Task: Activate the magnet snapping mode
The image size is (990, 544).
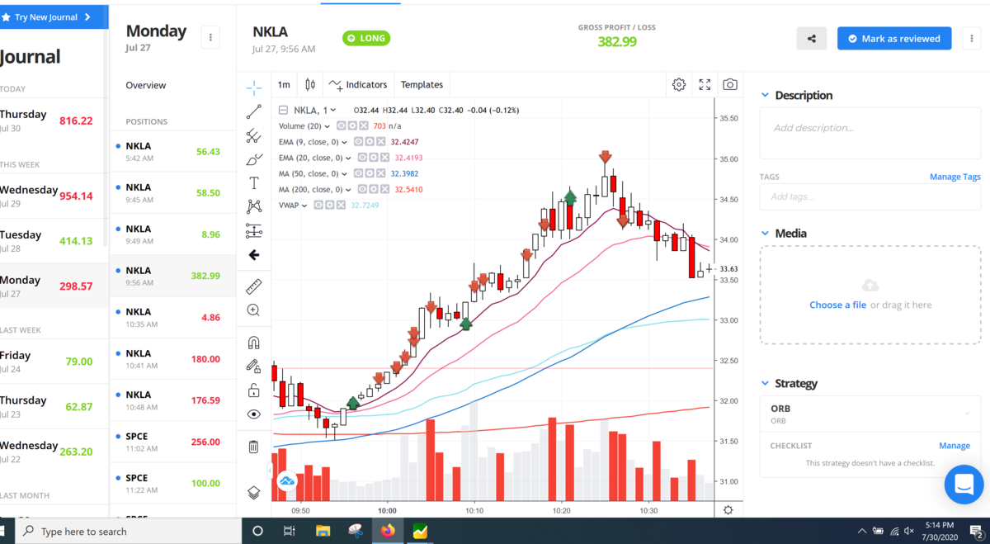Action: (254, 343)
